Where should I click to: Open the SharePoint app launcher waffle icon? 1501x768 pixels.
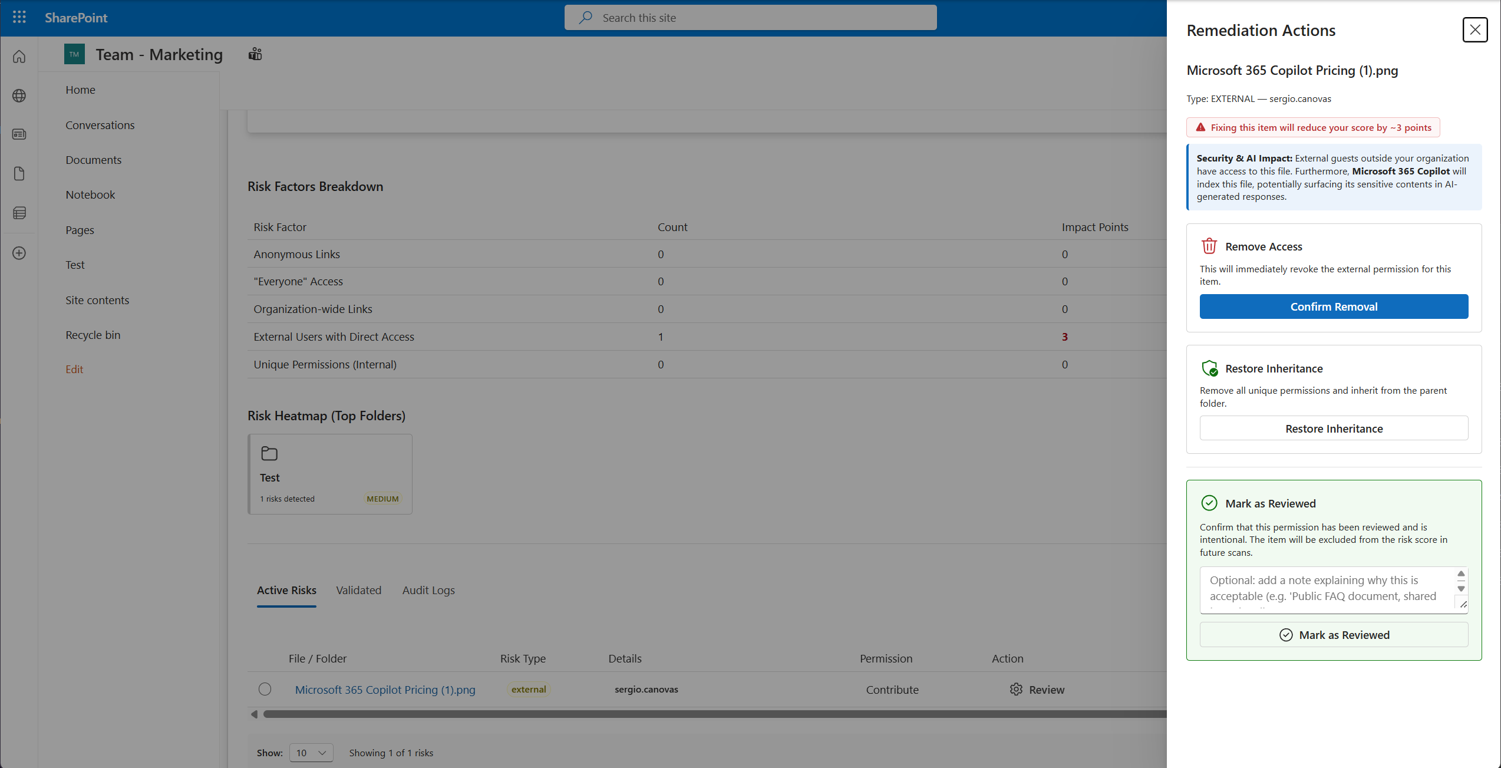pos(19,17)
